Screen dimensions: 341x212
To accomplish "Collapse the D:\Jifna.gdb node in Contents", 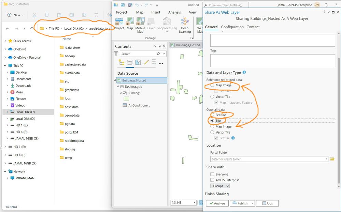I will point(118,87).
